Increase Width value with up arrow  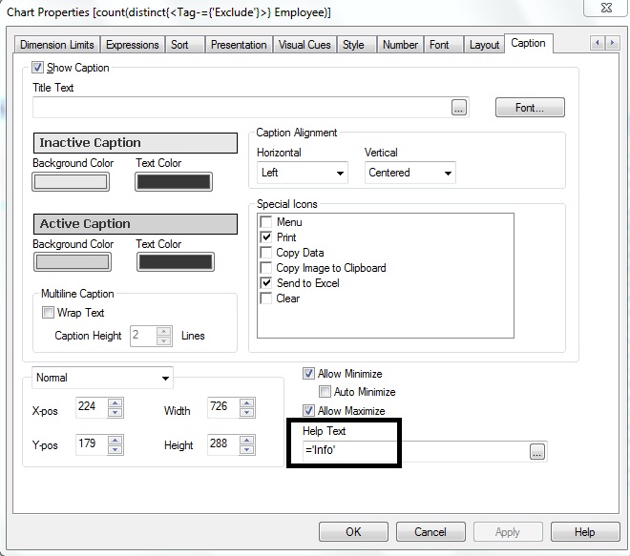(247, 403)
